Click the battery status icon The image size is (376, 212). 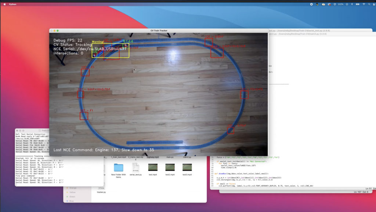(357, 4)
